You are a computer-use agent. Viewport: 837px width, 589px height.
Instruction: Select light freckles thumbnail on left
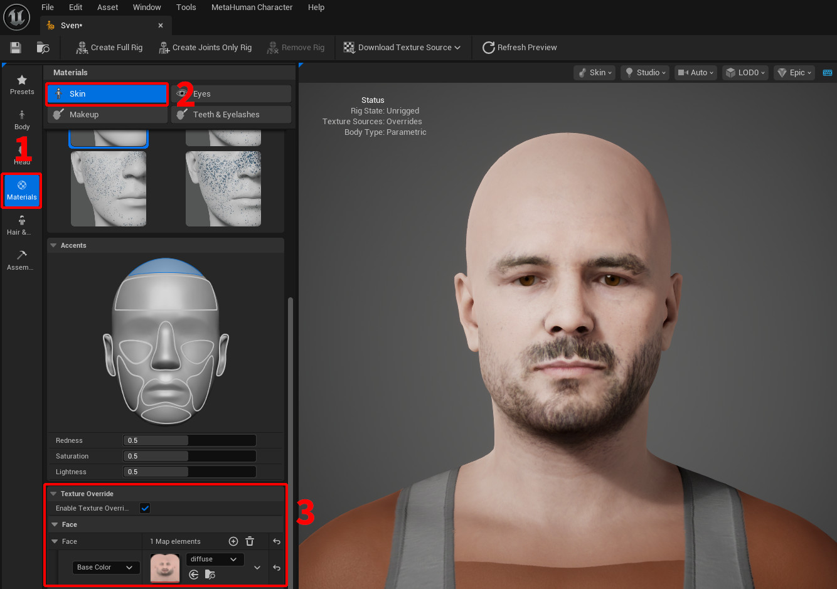[109, 189]
